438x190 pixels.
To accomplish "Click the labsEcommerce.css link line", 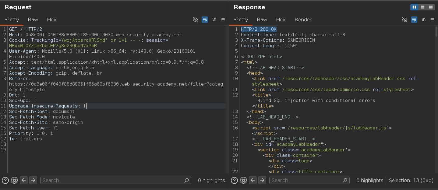I will (333, 90).
